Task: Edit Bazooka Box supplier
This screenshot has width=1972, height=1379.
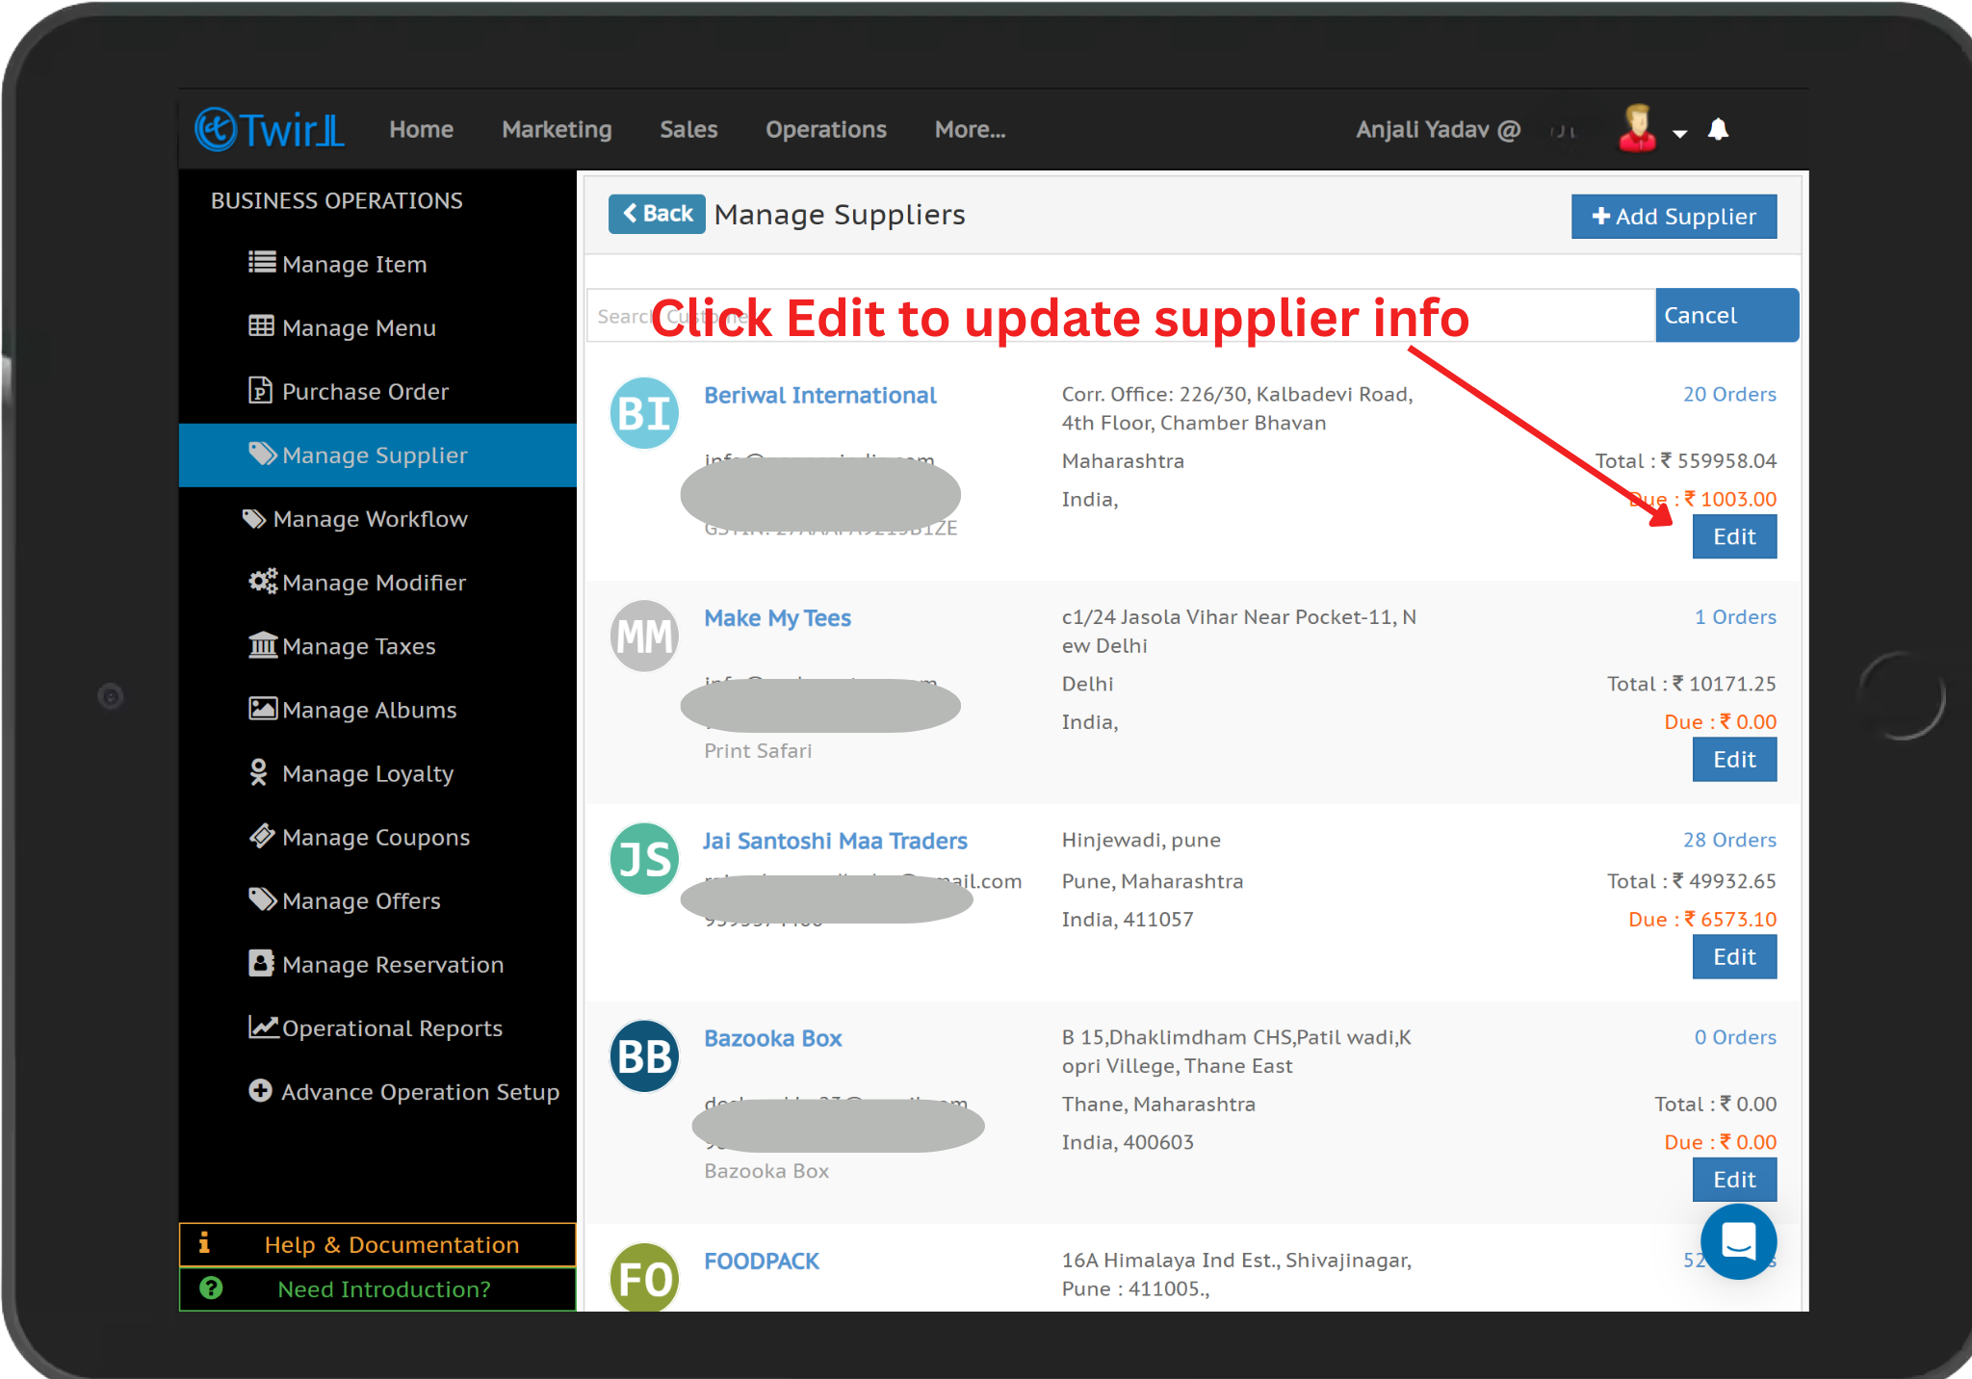Action: pos(1734,1179)
